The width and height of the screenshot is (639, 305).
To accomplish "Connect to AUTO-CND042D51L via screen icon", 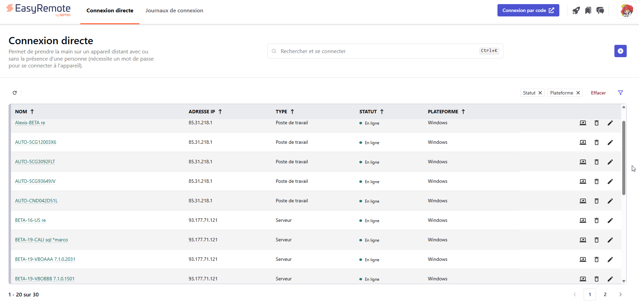I will click(583, 201).
